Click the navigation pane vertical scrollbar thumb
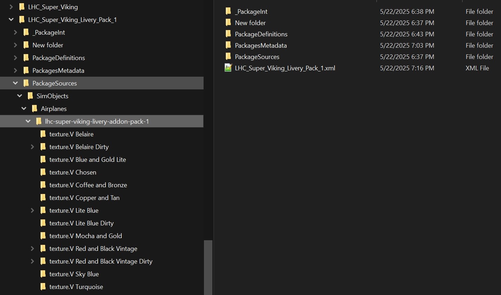Viewport: 501px width, 295px height. 208,267
